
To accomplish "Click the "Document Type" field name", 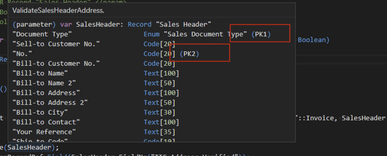I will tap(42, 34).
